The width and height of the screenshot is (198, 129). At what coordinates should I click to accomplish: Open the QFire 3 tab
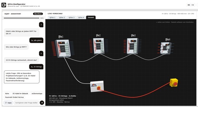[x=71, y=18]
